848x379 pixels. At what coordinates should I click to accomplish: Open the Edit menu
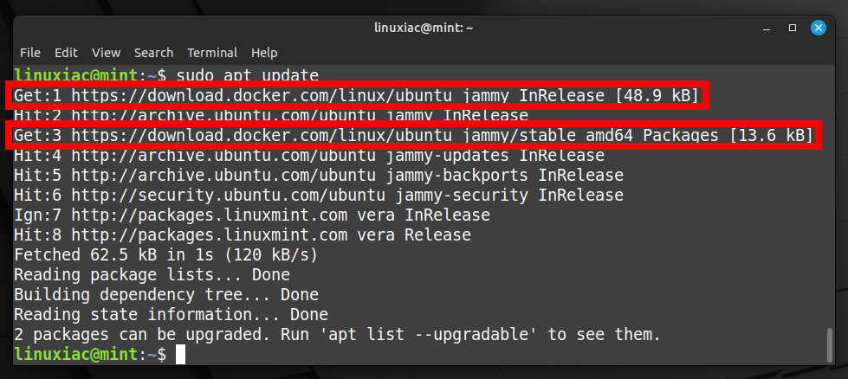pyautogui.click(x=66, y=53)
